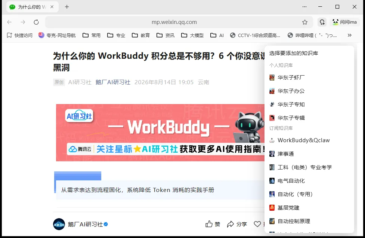Choose the 电气自动化 knowledge base
The image size is (365, 238).
(x=309, y=181)
